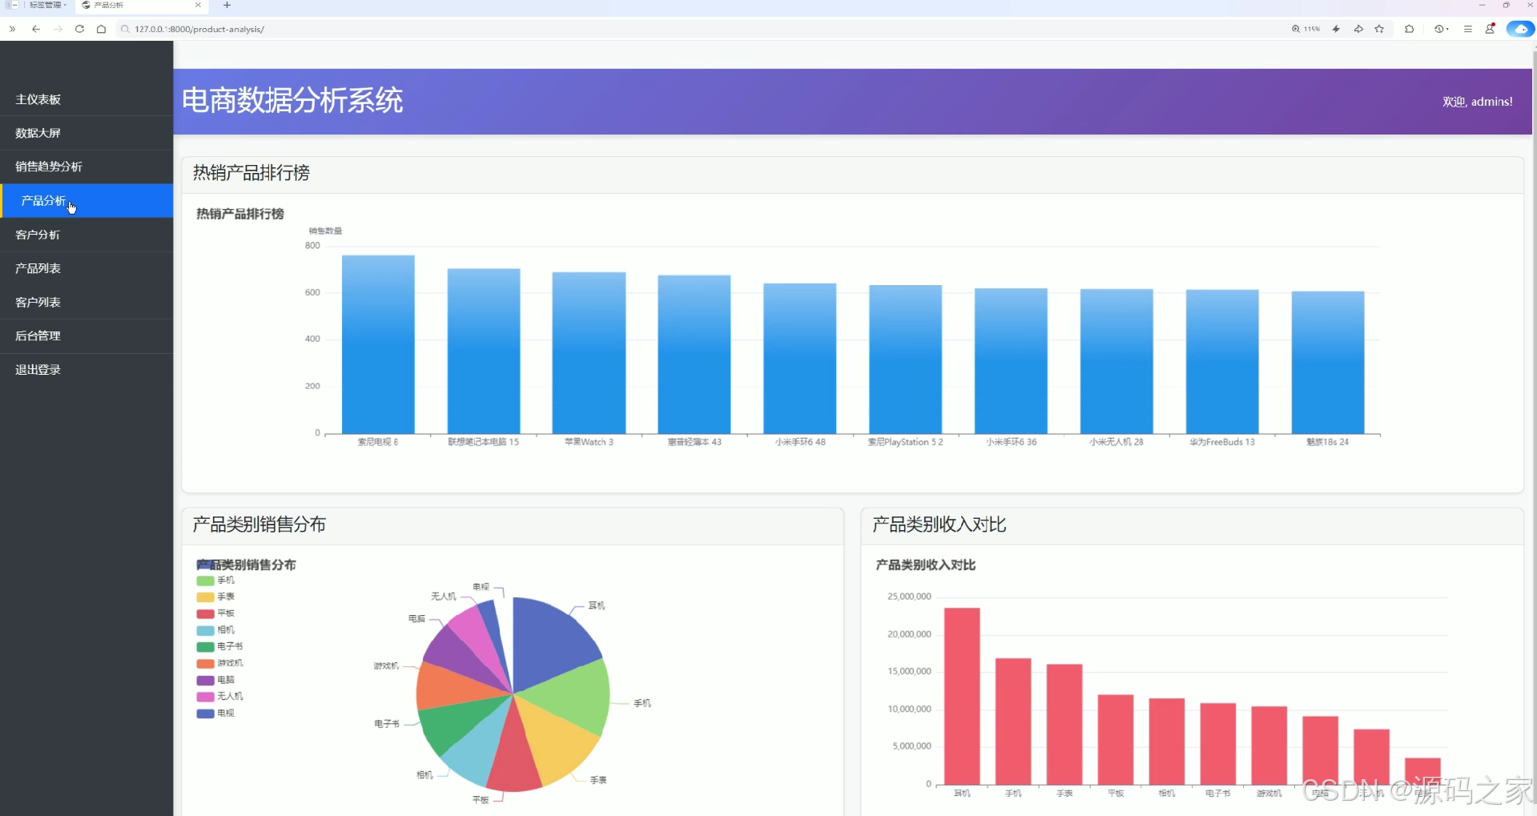Select the 产品分析 browser tab
Viewport: 1537px width, 816px height.
coord(142,6)
